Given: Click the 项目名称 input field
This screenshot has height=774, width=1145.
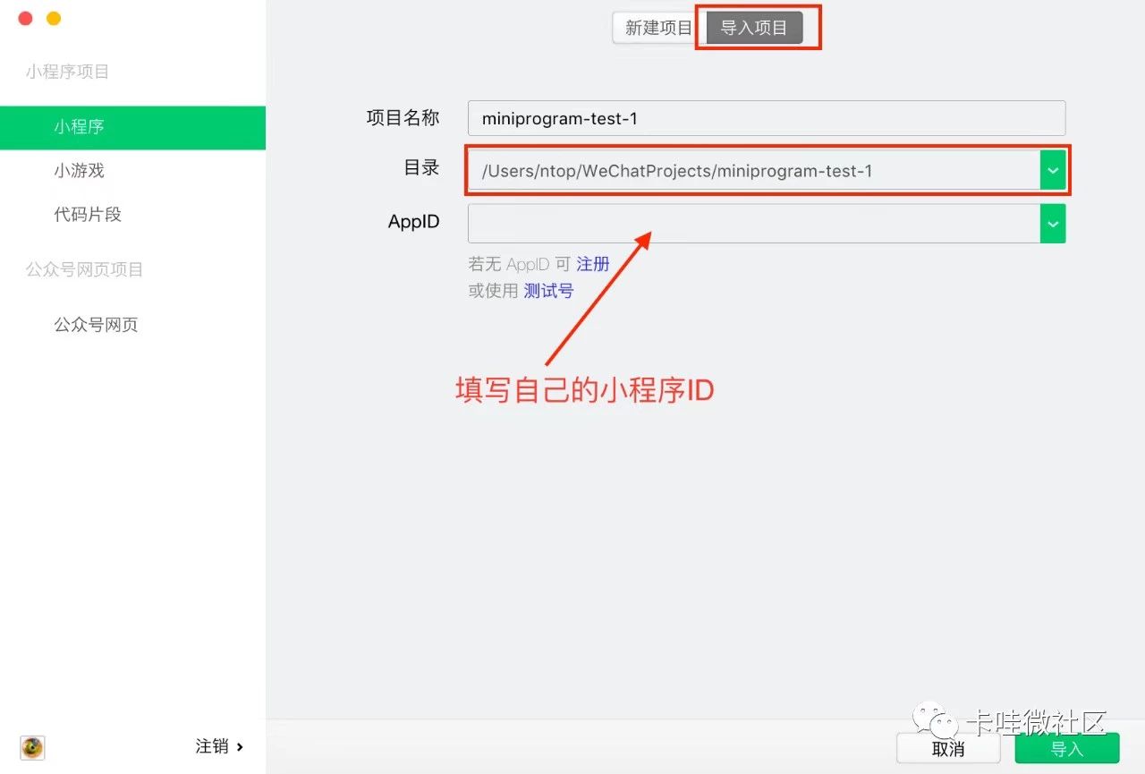Looking at the screenshot, I should [x=767, y=118].
